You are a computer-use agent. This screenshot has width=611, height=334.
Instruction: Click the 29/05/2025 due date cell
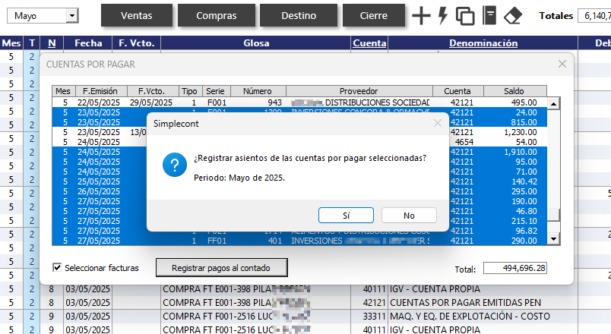pyautogui.click(x=151, y=102)
